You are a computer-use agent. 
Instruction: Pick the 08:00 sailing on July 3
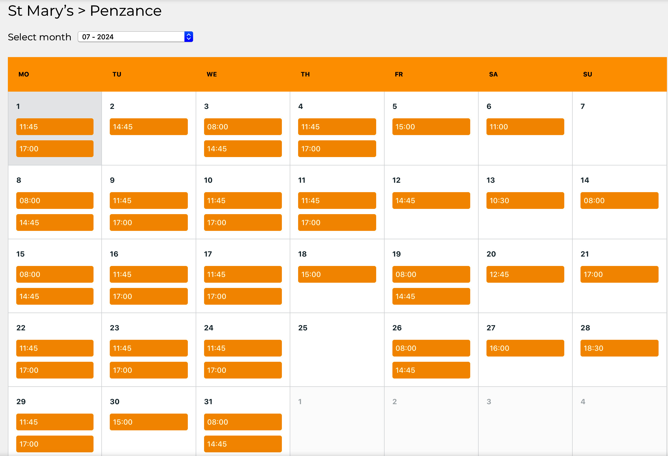(243, 127)
